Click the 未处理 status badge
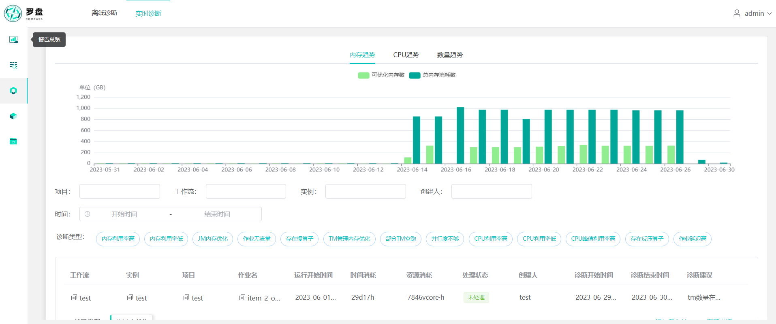This screenshot has width=776, height=324. pos(476,297)
